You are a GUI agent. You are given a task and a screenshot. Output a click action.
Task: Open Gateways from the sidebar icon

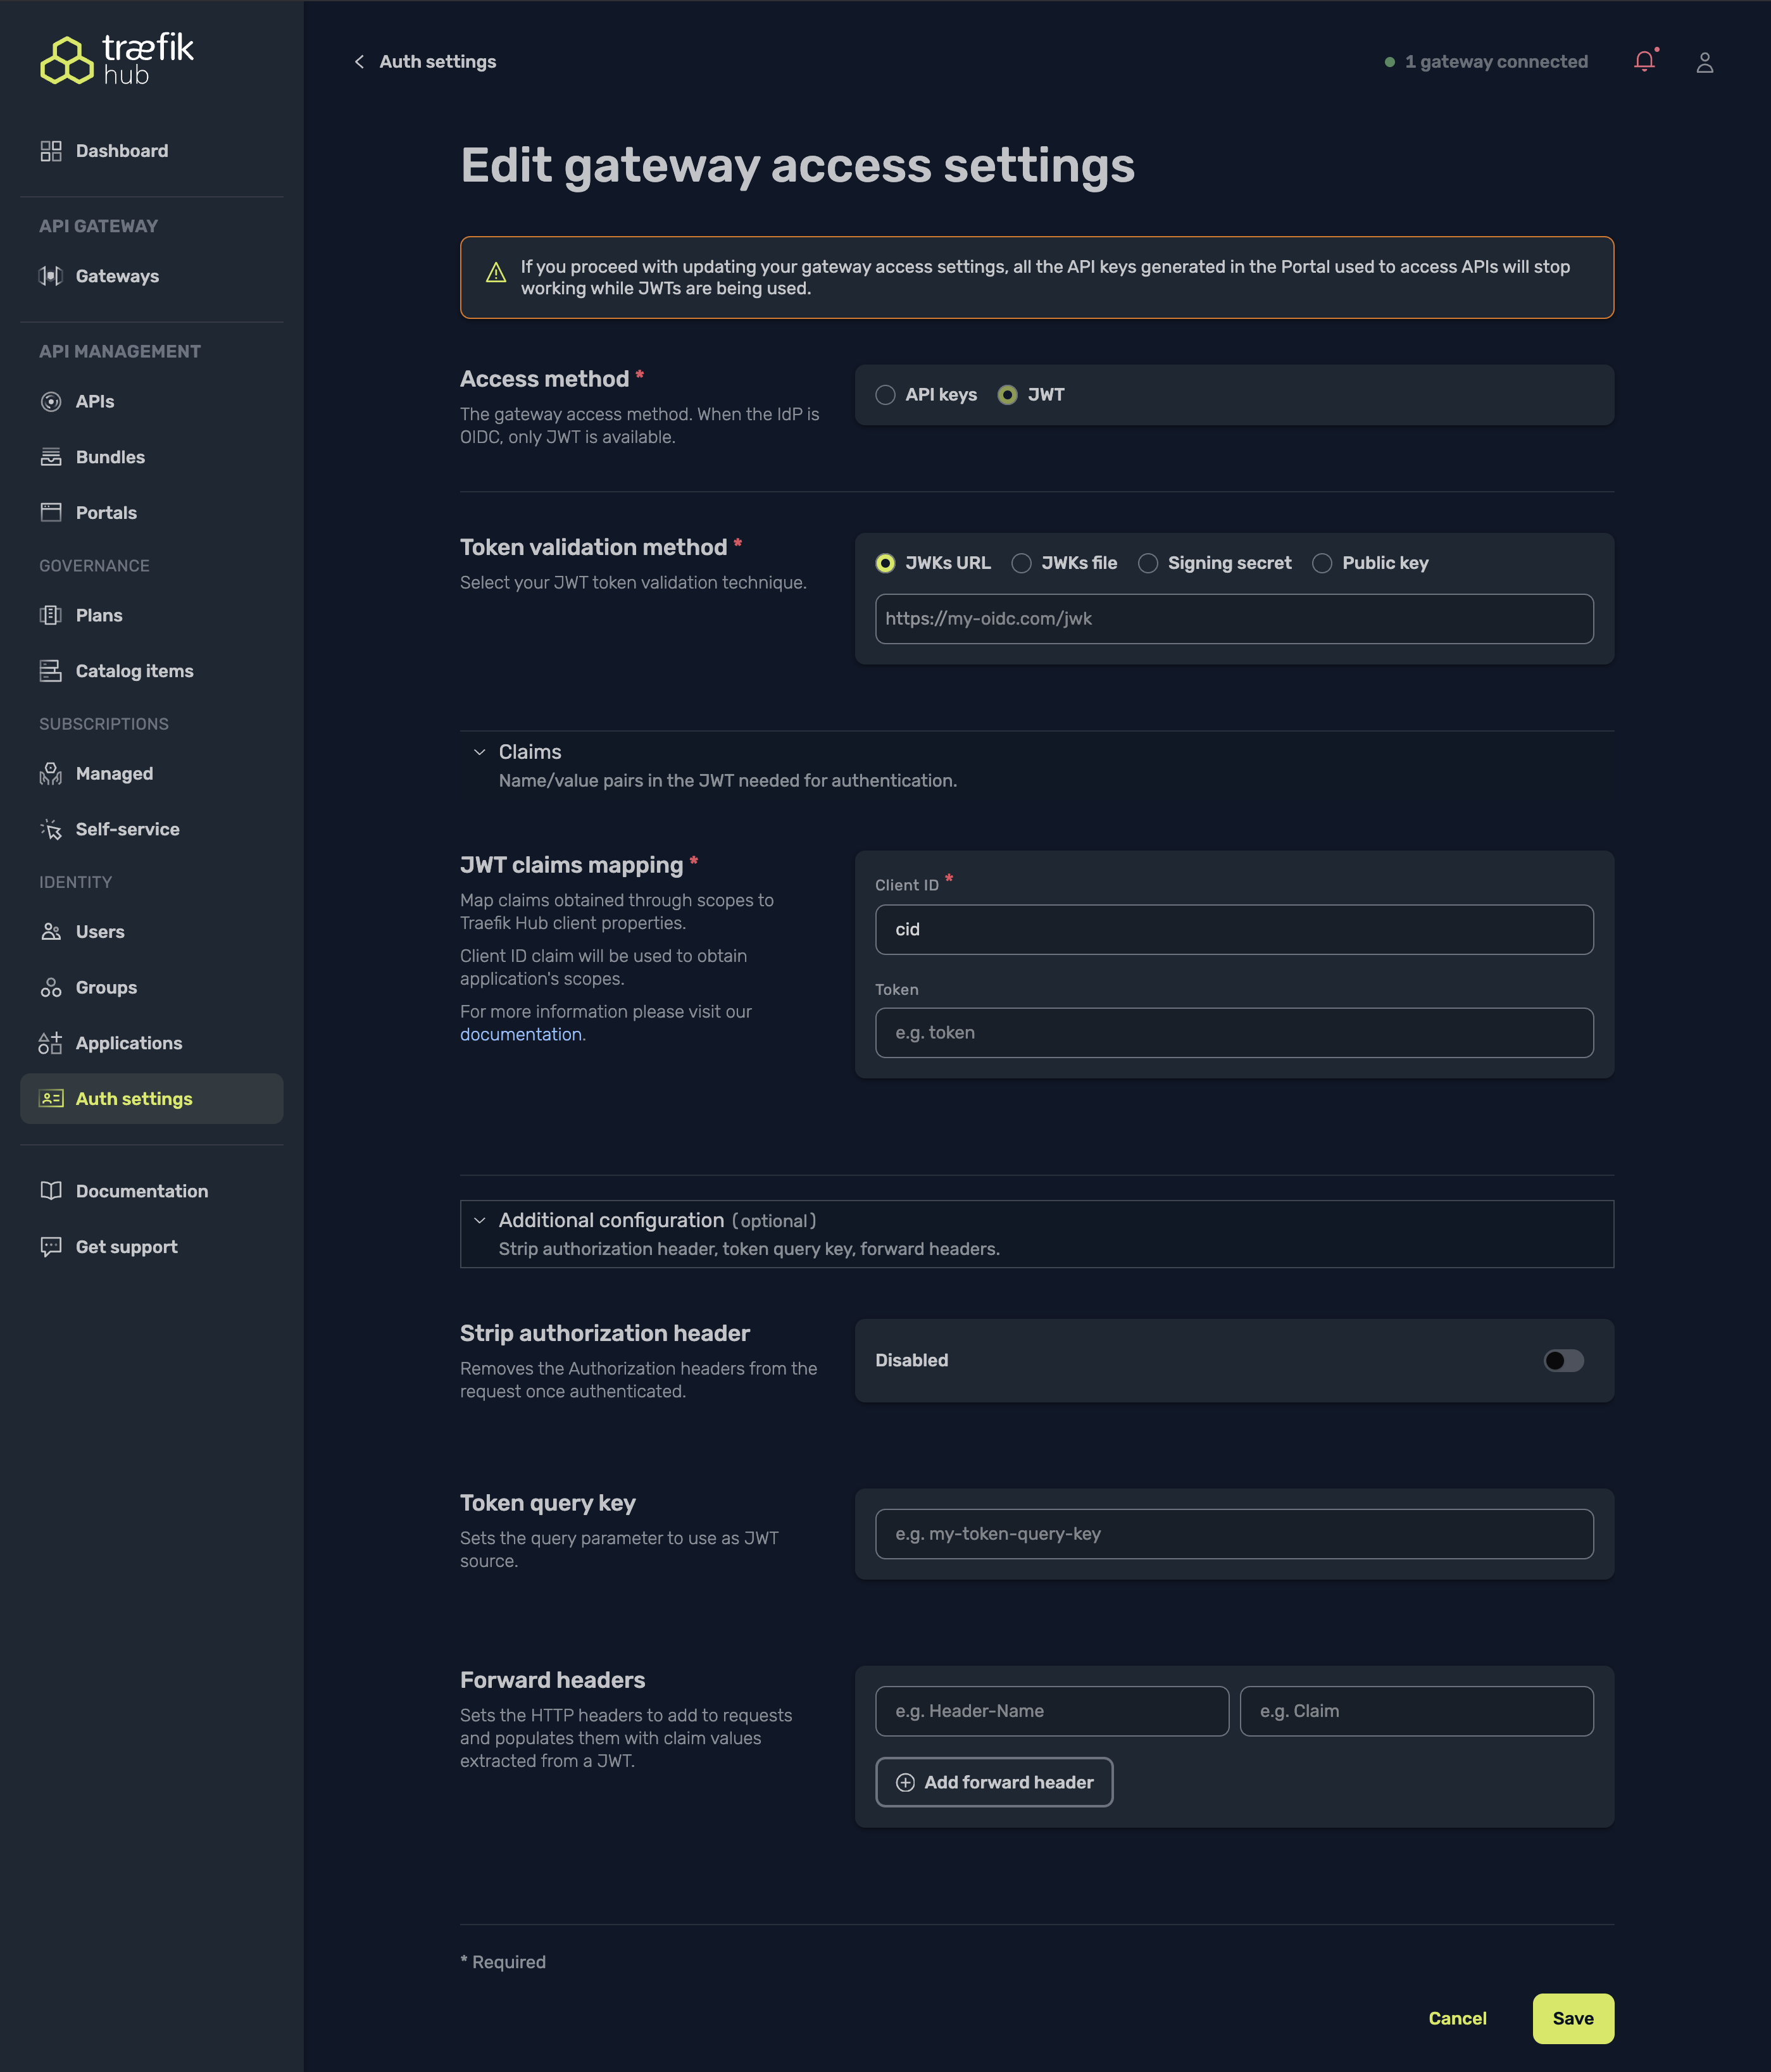(x=51, y=276)
